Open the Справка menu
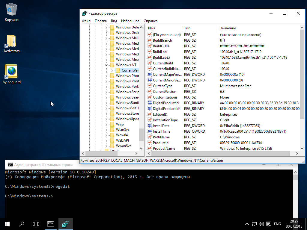 coord(151,21)
